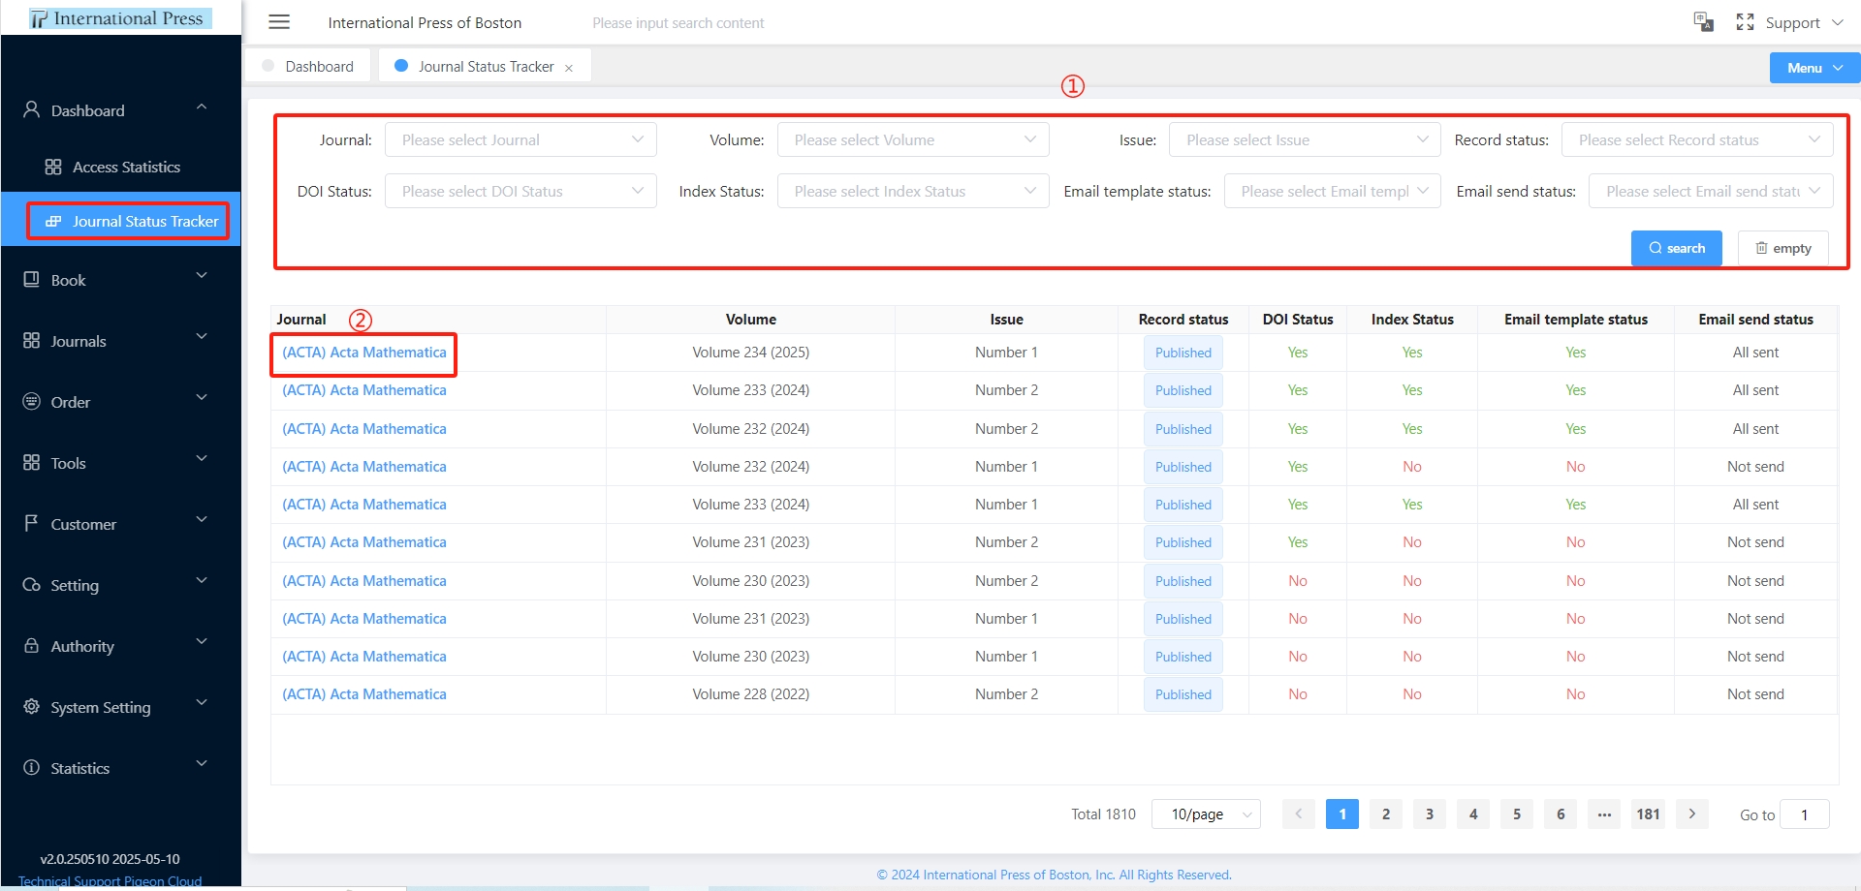The height and width of the screenshot is (891, 1861).
Task: Open the Volume select dropdown
Action: tap(913, 139)
